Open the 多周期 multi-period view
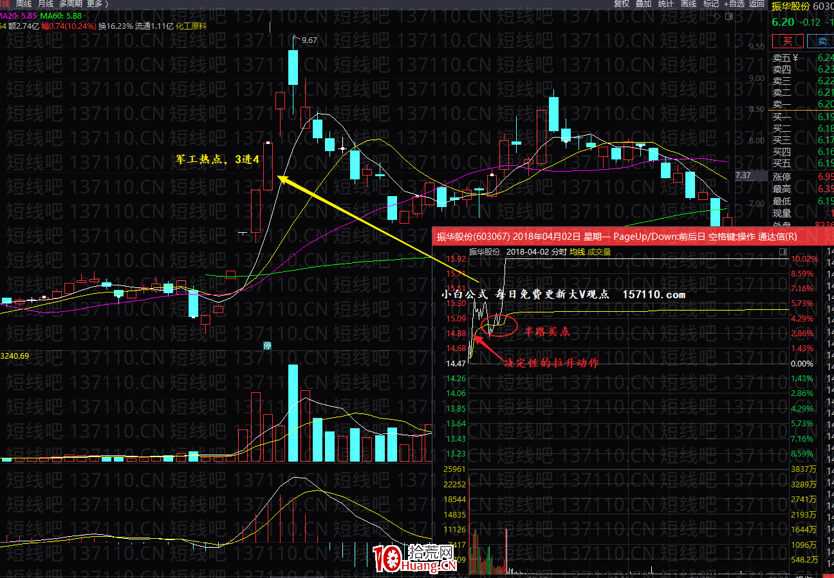This screenshot has height=578, width=834. [x=71, y=4]
